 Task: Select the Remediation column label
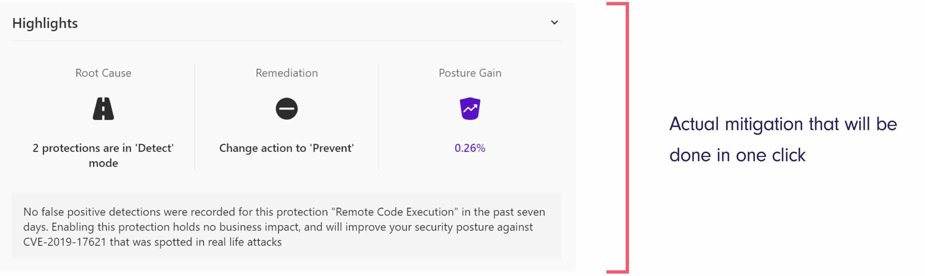(287, 73)
